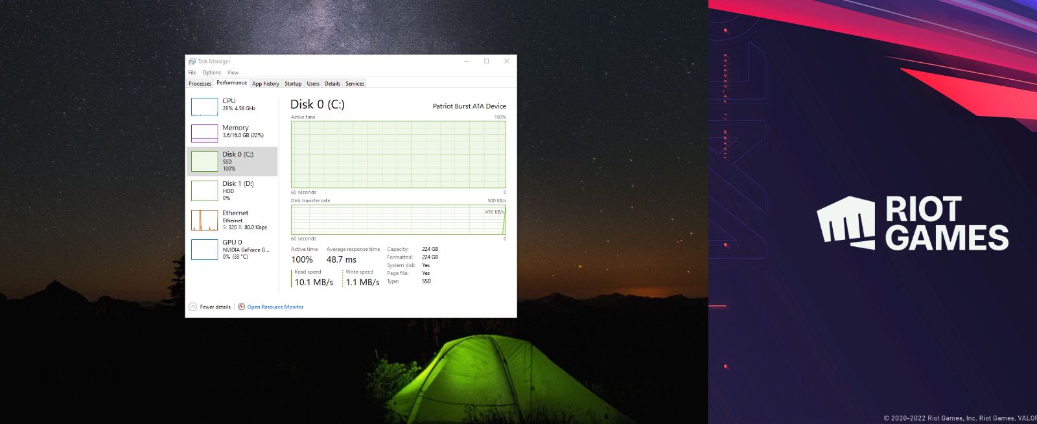Image resolution: width=1037 pixels, height=424 pixels.
Task: Click the Task Manager title bar icon
Action: (192, 62)
